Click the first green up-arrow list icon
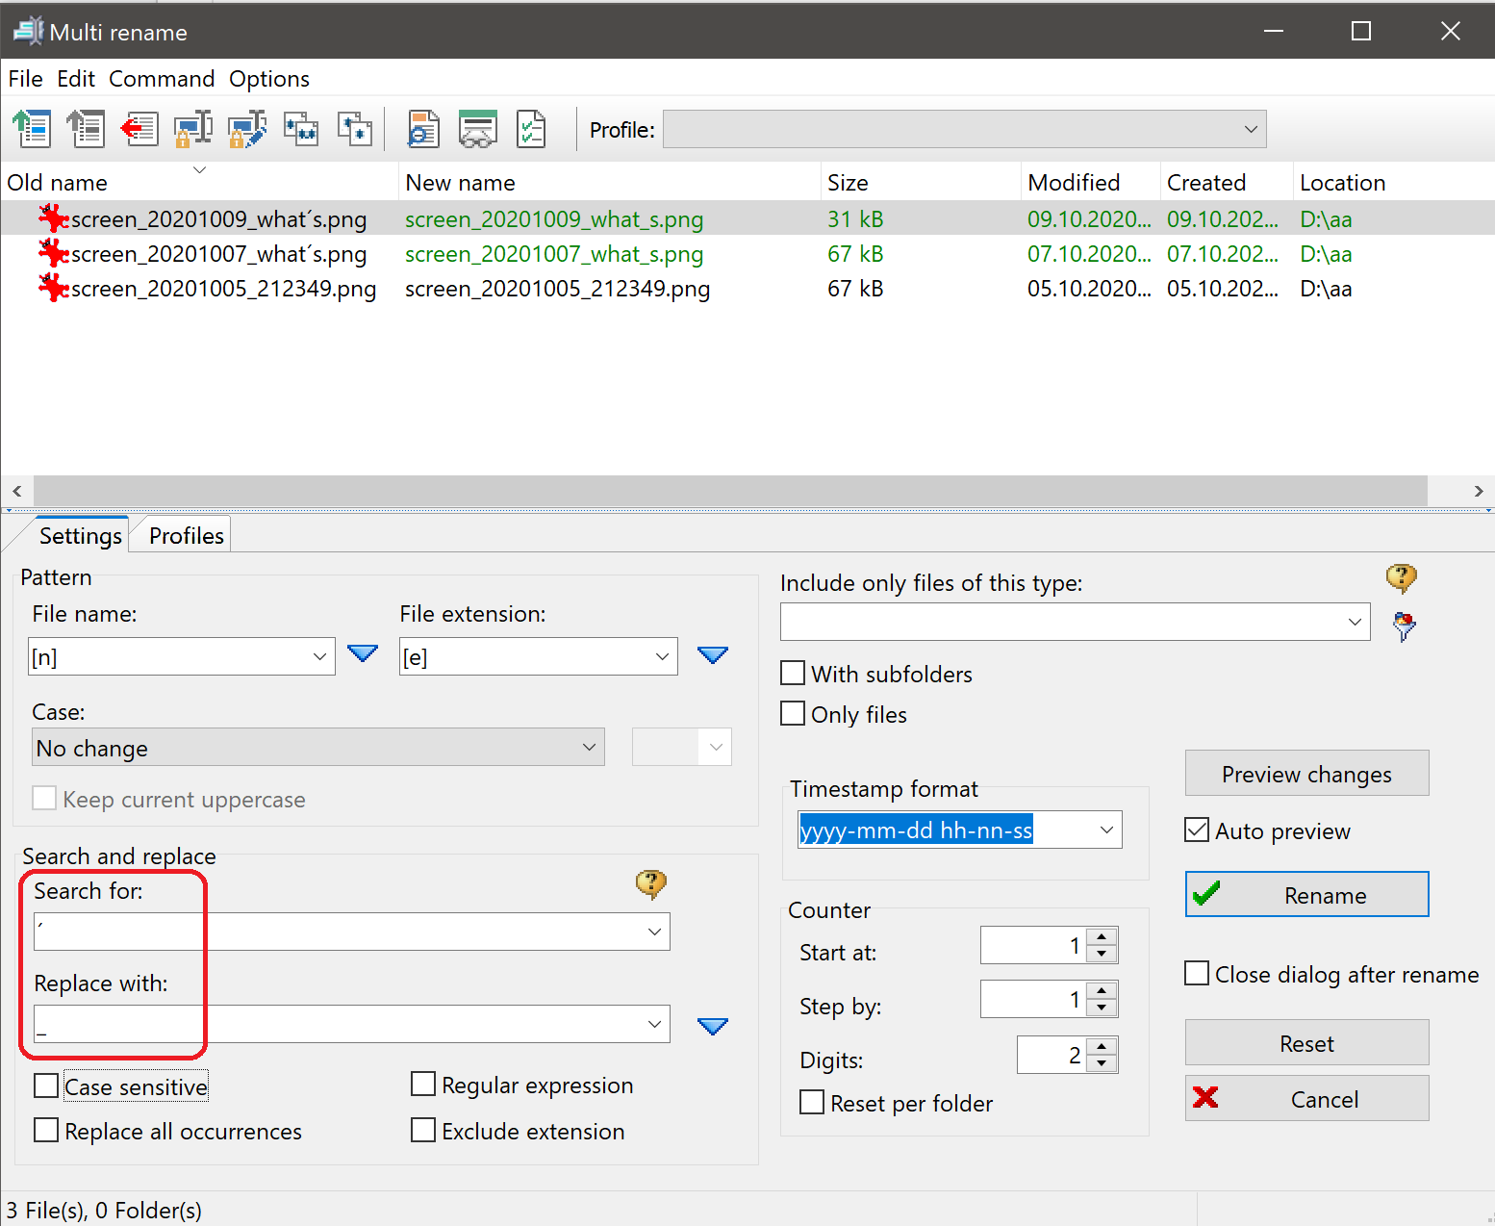Viewport: 1495px width, 1226px height. 32,129
